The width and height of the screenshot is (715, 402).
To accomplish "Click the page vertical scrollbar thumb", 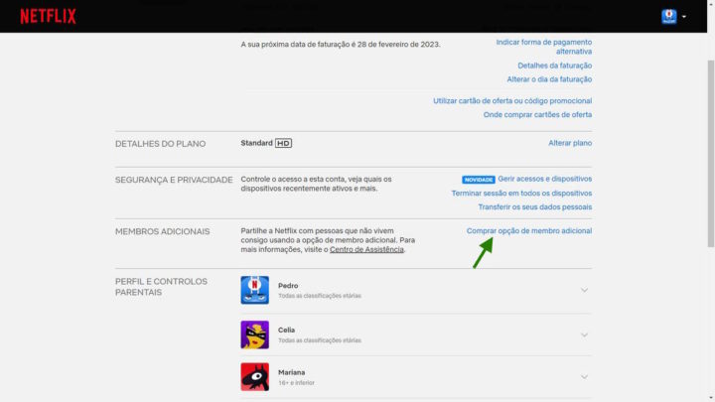I will pos(710,154).
